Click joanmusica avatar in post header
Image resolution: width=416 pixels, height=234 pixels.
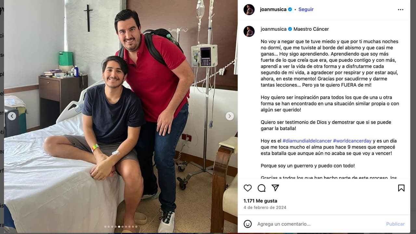(249, 9)
